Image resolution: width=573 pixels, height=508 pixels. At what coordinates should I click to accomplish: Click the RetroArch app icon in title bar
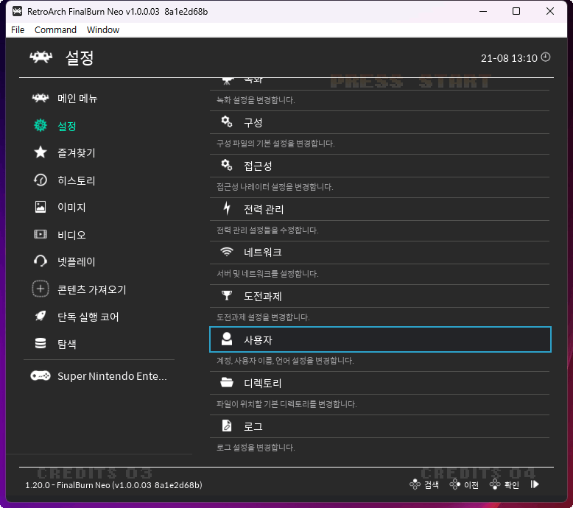pyautogui.click(x=17, y=11)
